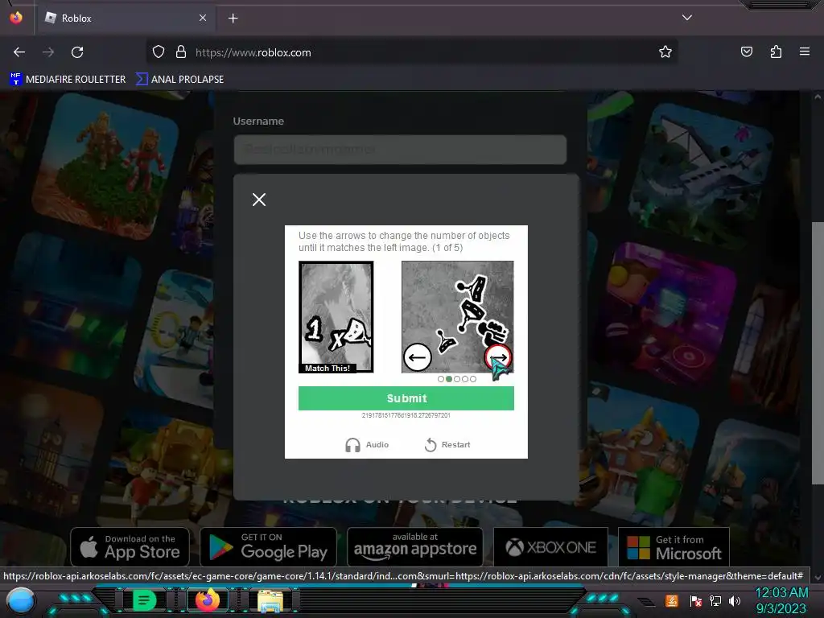Viewport: 824px width, 618px height.
Task: Open the tracking protection shield icon
Action: coord(159,52)
